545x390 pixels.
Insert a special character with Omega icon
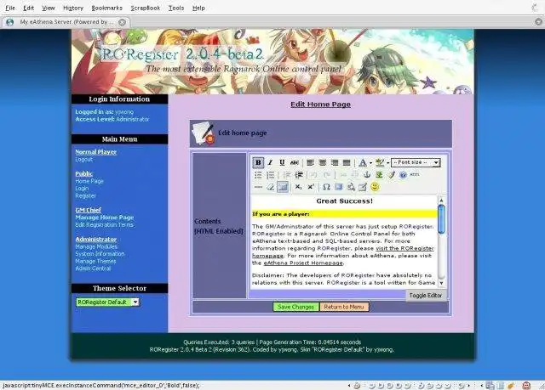point(326,187)
